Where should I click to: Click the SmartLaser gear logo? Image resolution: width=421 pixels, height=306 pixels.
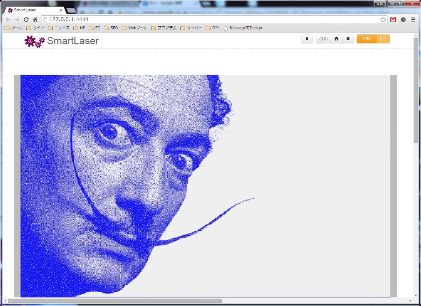click(34, 41)
